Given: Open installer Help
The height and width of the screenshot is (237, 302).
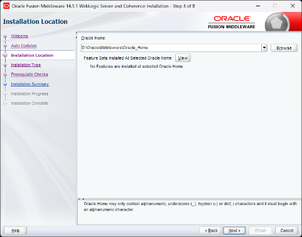Looking at the screenshot, I should pyautogui.click(x=16, y=231).
